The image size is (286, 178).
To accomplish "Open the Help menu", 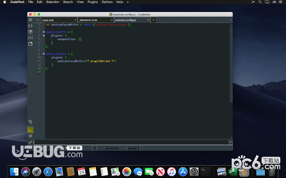I will point(120,2).
